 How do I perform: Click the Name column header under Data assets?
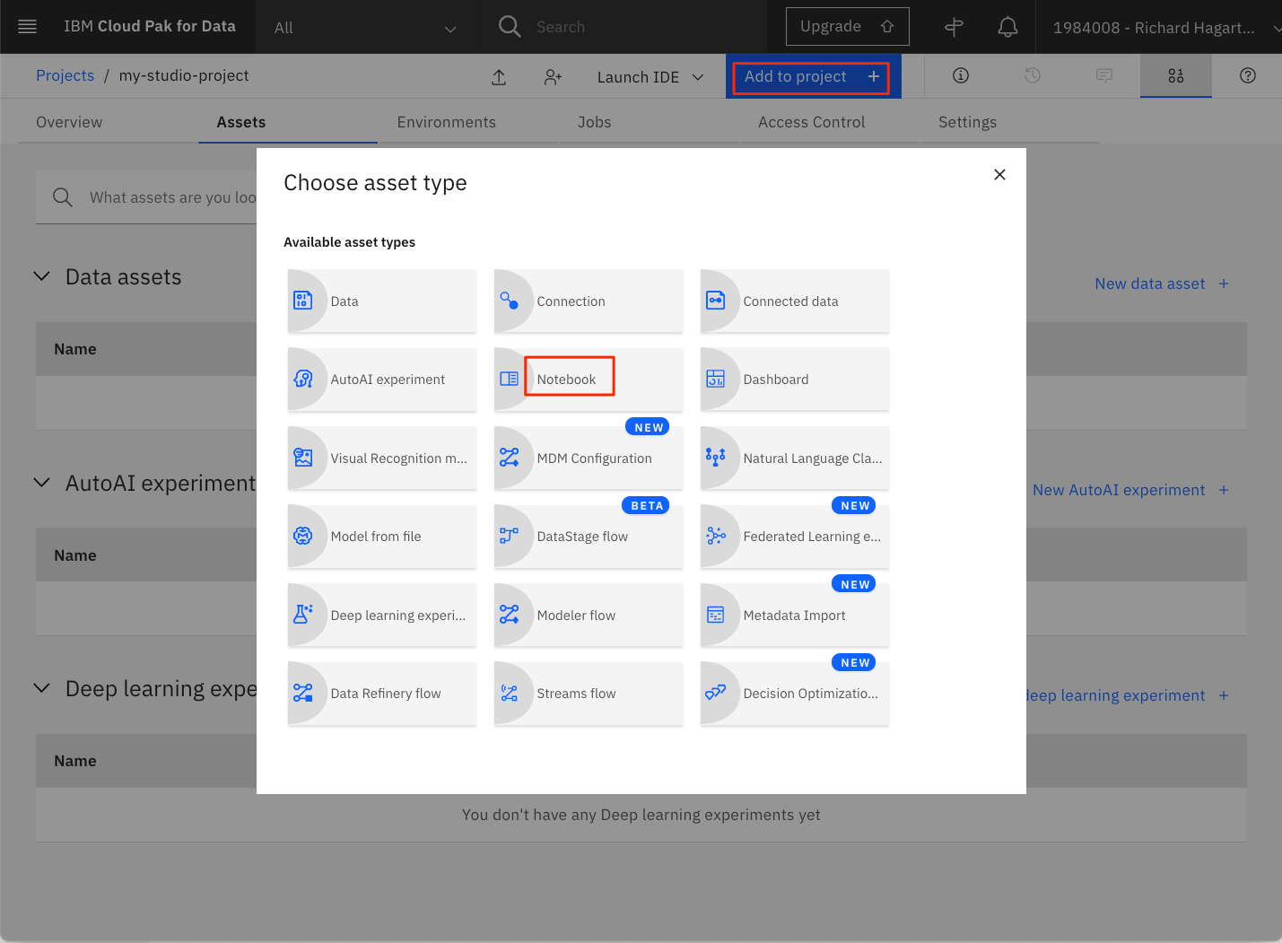point(75,349)
